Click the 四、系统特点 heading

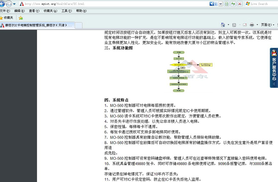[x=117, y=100]
